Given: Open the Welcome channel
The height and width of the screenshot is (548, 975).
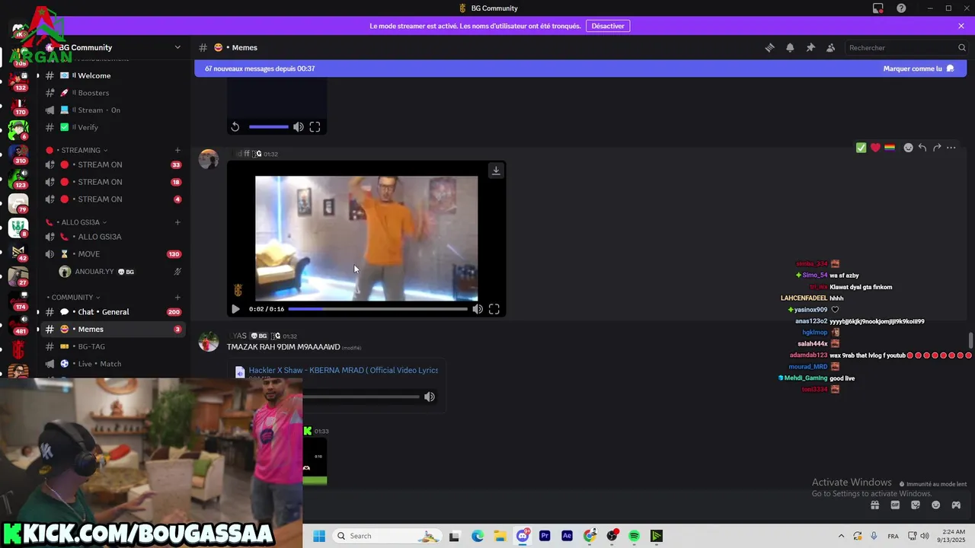Looking at the screenshot, I should click(113, 75).
